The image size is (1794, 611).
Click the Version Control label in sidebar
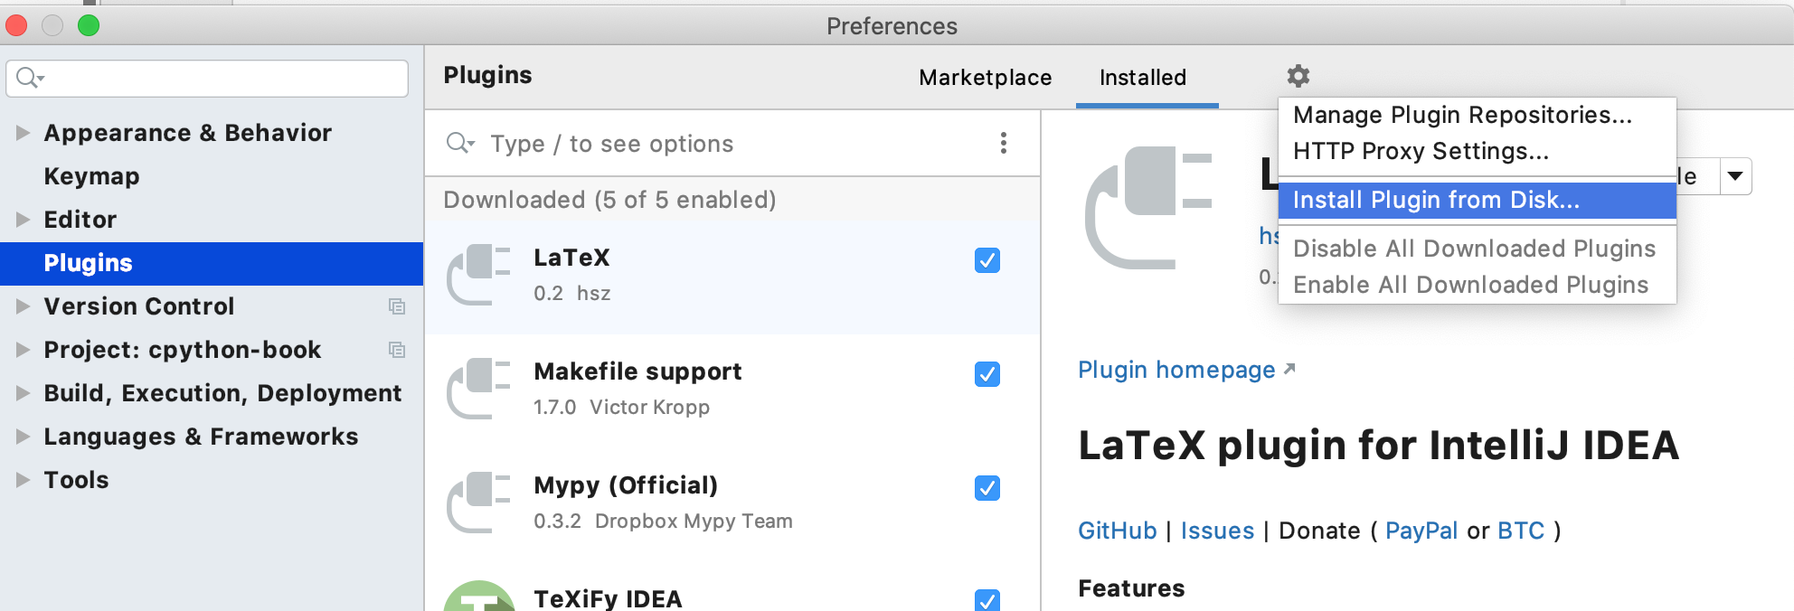pos(139,306)
